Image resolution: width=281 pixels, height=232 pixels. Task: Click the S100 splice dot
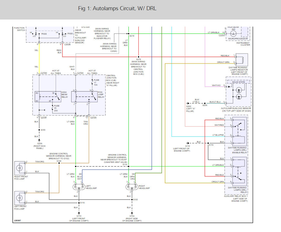[132, 199]
